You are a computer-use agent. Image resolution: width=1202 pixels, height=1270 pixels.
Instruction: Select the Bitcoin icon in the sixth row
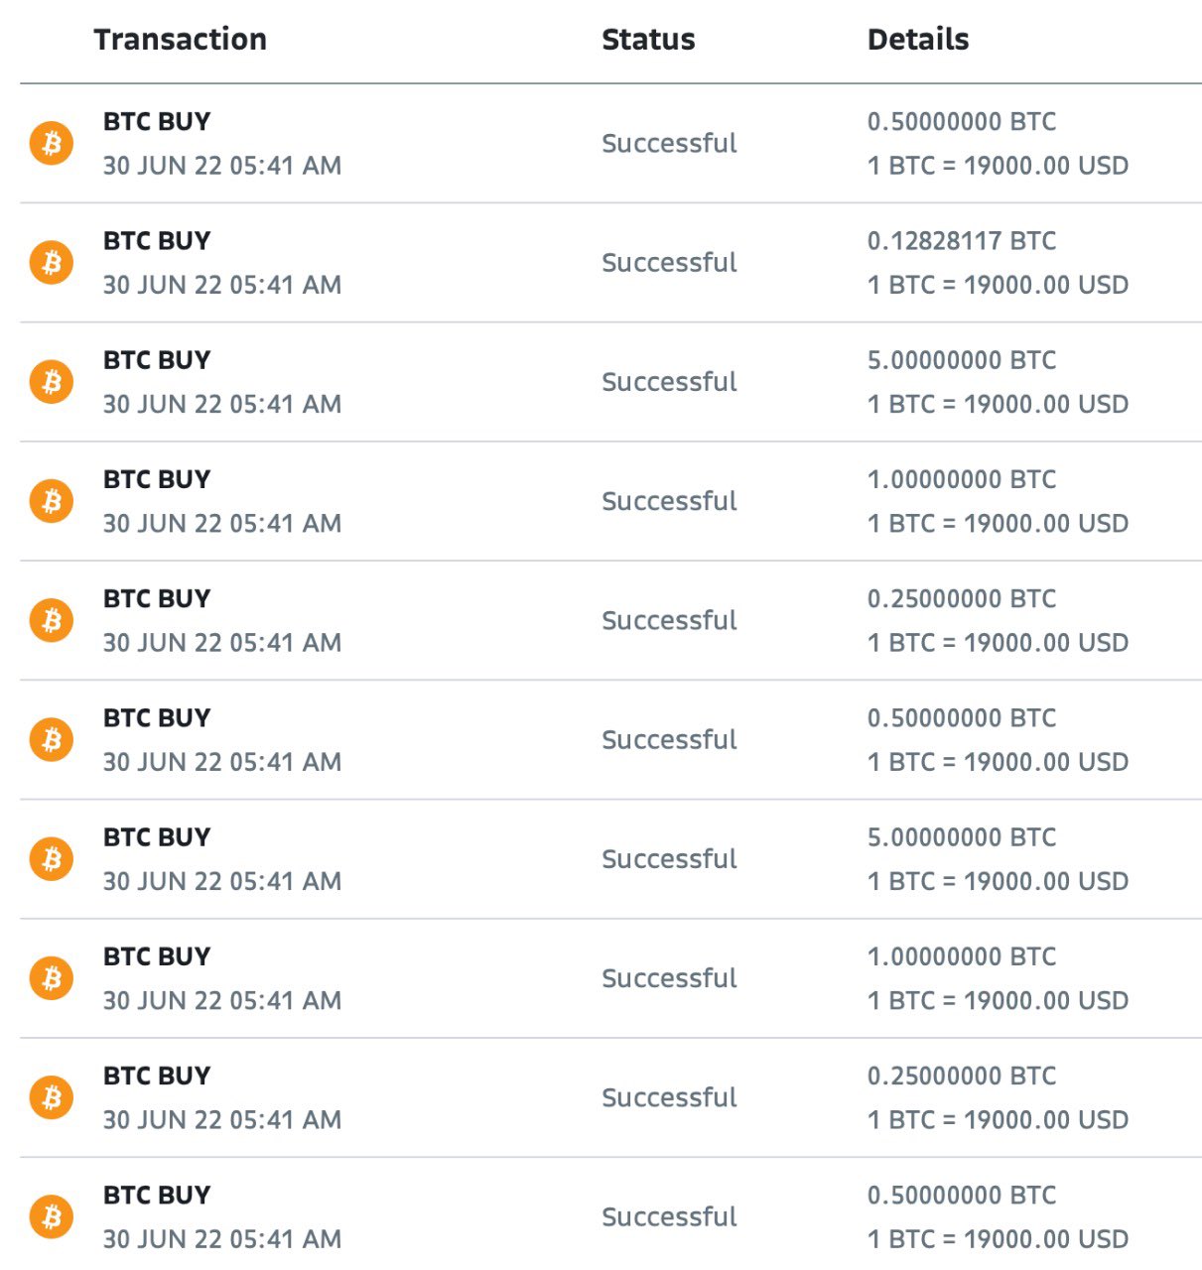(52, 739)
